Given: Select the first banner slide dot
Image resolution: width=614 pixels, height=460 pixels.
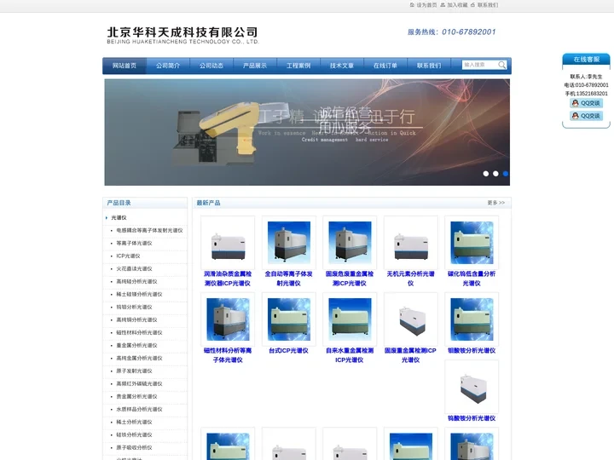Looking at the screenshot, I should pyautogui.click(x=486, y=174).
